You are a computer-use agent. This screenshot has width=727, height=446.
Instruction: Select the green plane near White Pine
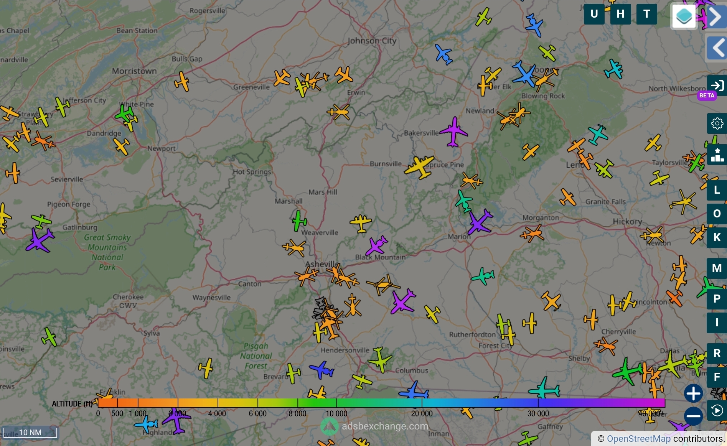pyautogui.click(x=124, y=114)
